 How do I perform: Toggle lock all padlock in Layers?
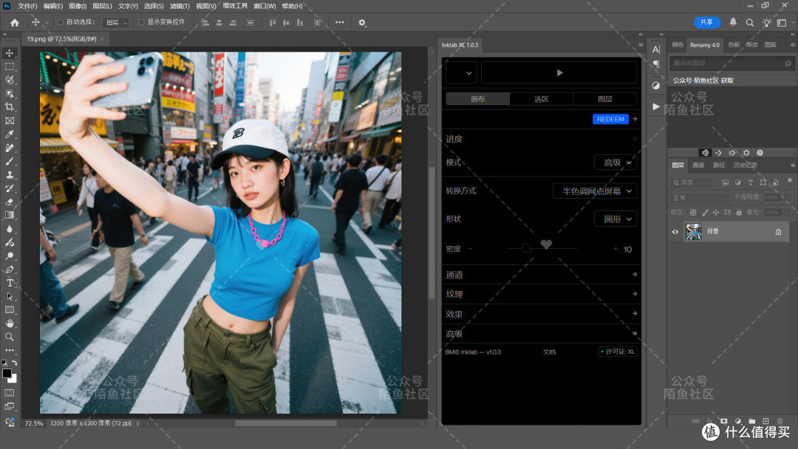(x=738, y=213)
